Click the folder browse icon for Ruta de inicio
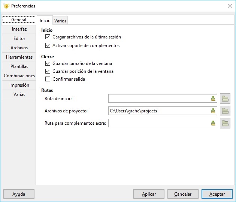Image resolution: width=236 pixels, height=202 pixels. [225, 99]
